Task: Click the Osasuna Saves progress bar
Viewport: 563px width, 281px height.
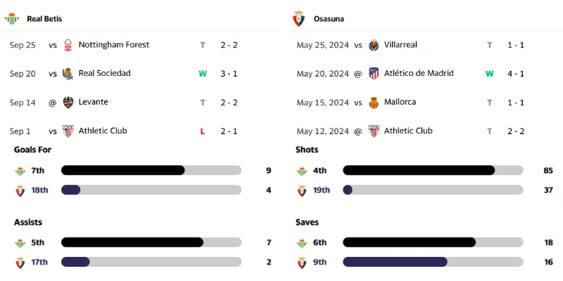Action: pos(433,262)
